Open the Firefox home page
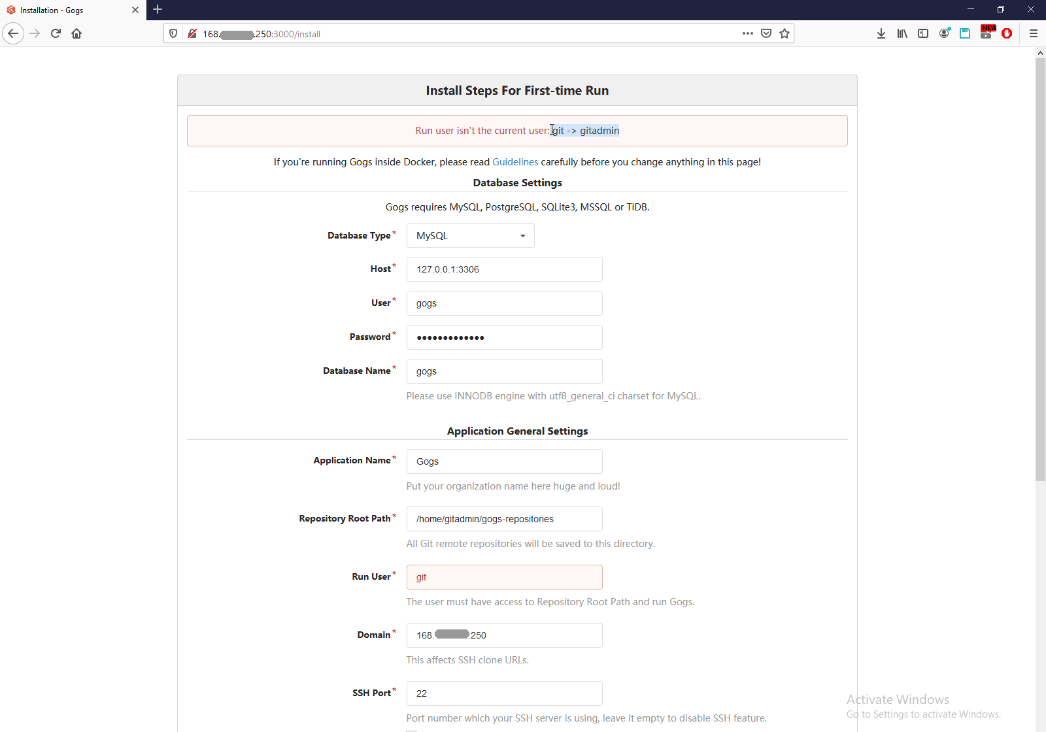 click(76, 33)
